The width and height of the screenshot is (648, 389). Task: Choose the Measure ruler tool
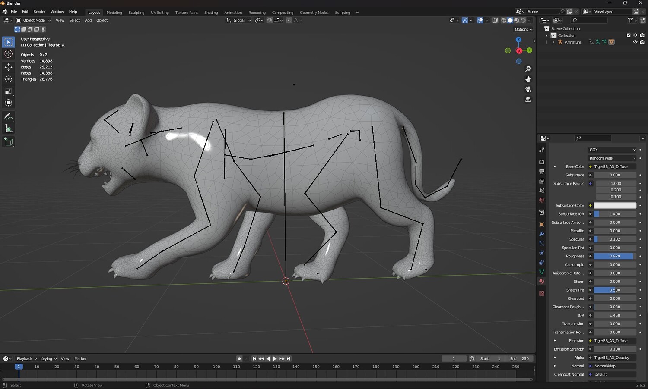8,129
